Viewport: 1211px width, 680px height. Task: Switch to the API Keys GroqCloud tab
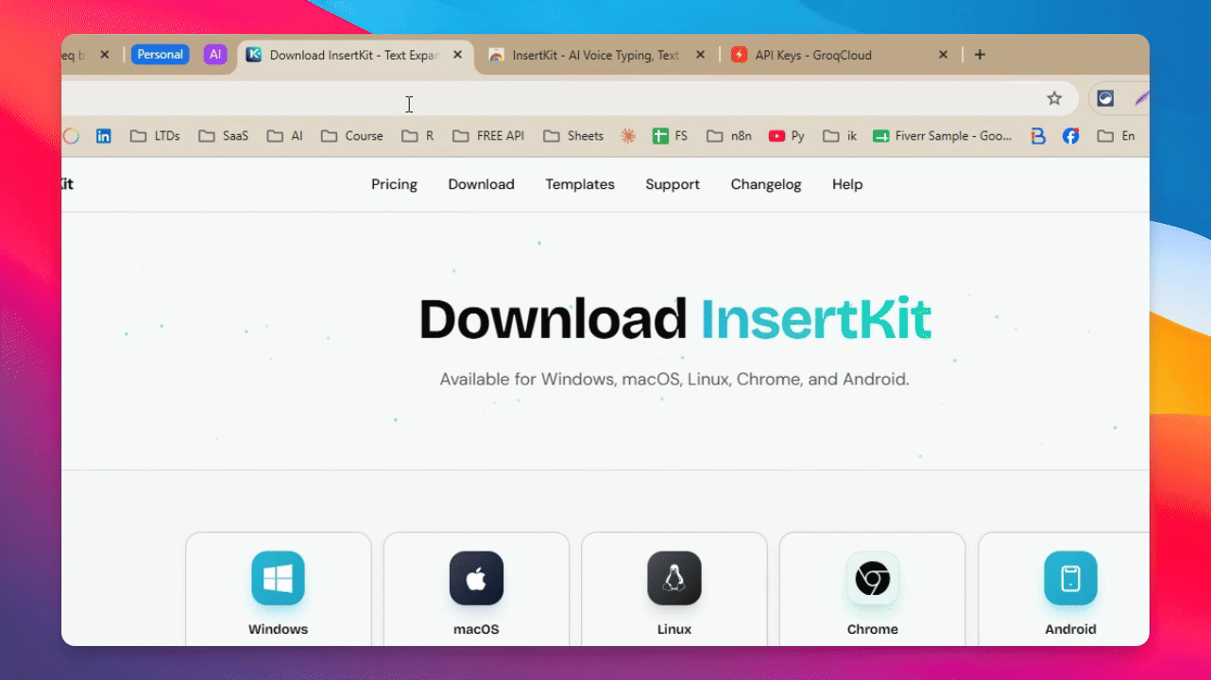coord(839,55)
